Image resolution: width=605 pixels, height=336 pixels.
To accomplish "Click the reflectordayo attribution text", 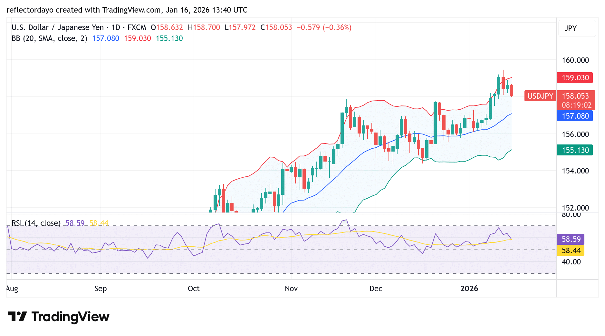I will coord(29,10).
